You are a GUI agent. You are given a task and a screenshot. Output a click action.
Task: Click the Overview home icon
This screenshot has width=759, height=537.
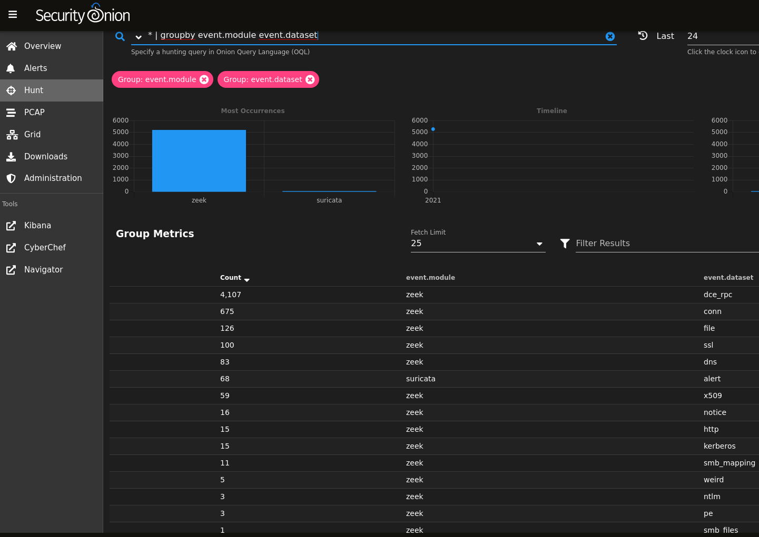[11, 46]
